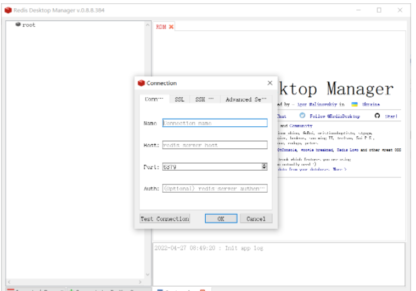Click the tree horizontal scroll-left arrow
This screenshot has height=291, width=416.
click(9, 282)
